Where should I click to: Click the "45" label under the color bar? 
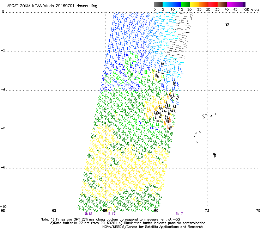235,10
